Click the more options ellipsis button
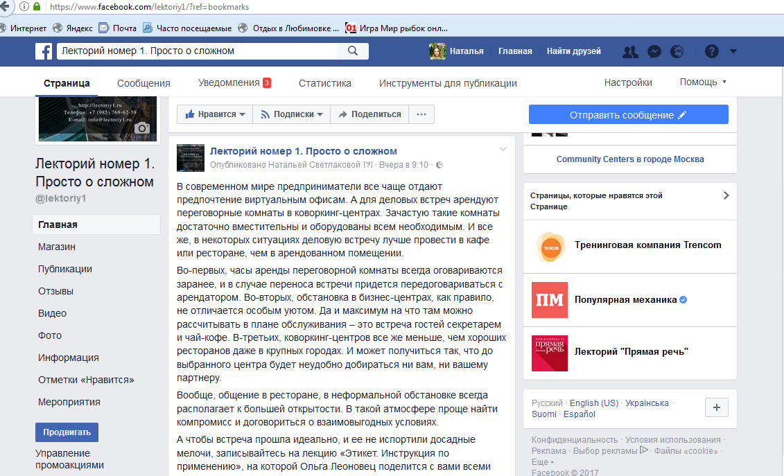 (421, 114)
